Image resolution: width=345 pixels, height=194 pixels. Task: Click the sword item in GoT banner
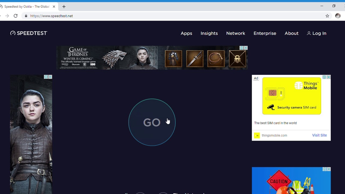click(x=195, y=58)
